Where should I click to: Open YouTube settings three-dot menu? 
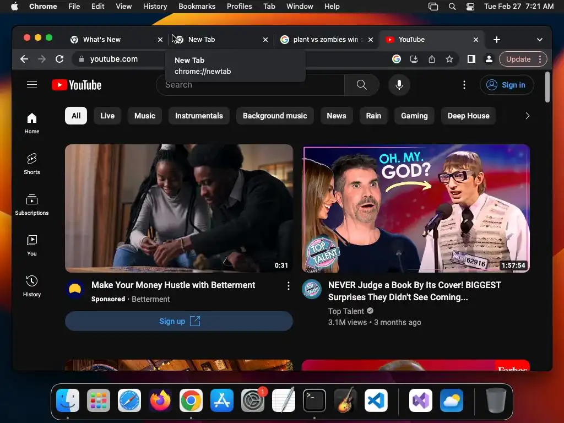pyautogui.click(x=464, y=85)
